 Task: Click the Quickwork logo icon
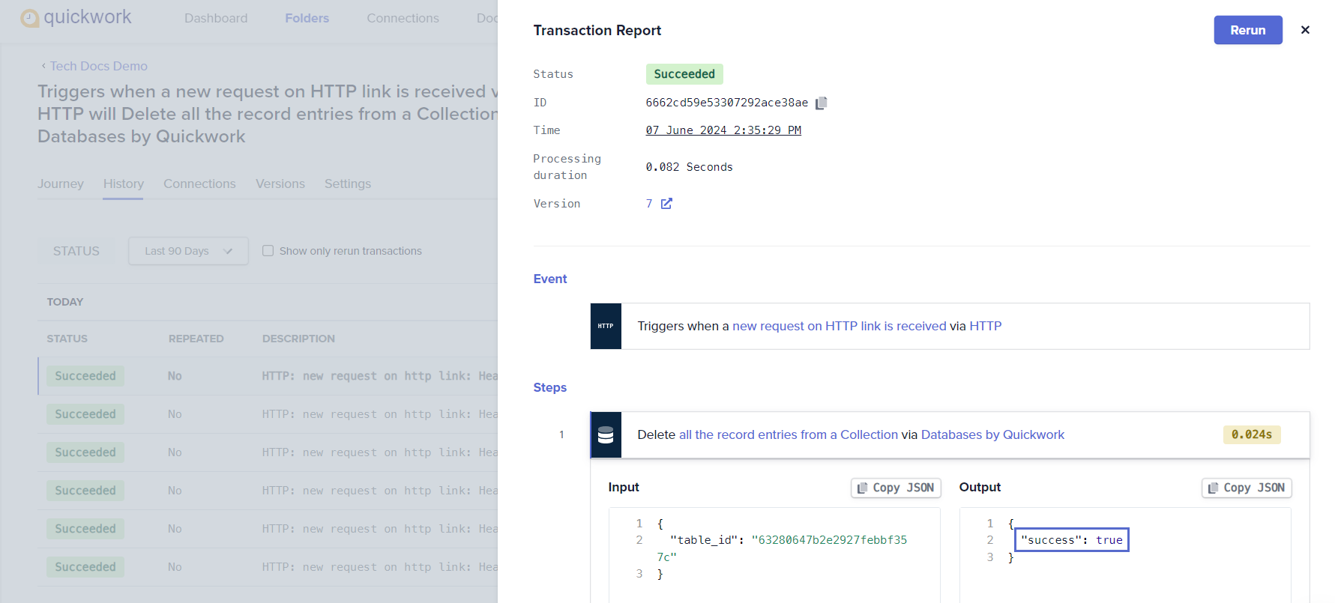click(x=29, y=18)
